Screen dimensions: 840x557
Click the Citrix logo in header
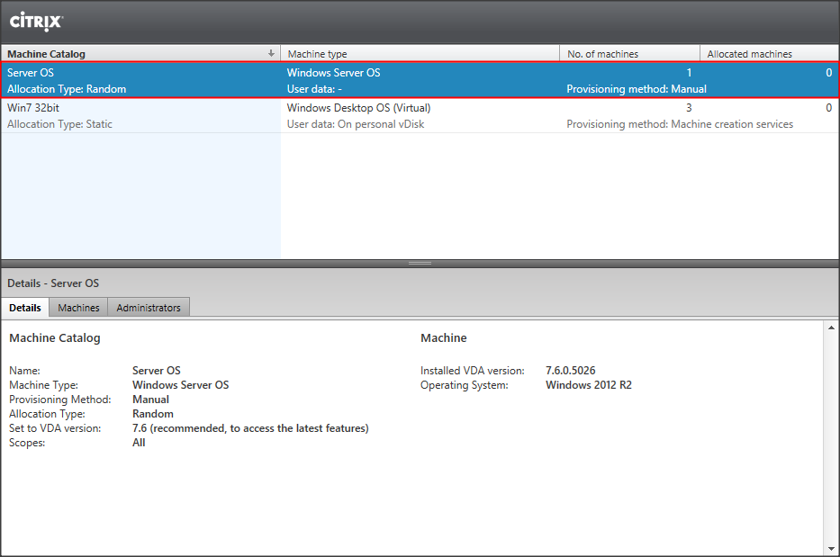[36, 22]
